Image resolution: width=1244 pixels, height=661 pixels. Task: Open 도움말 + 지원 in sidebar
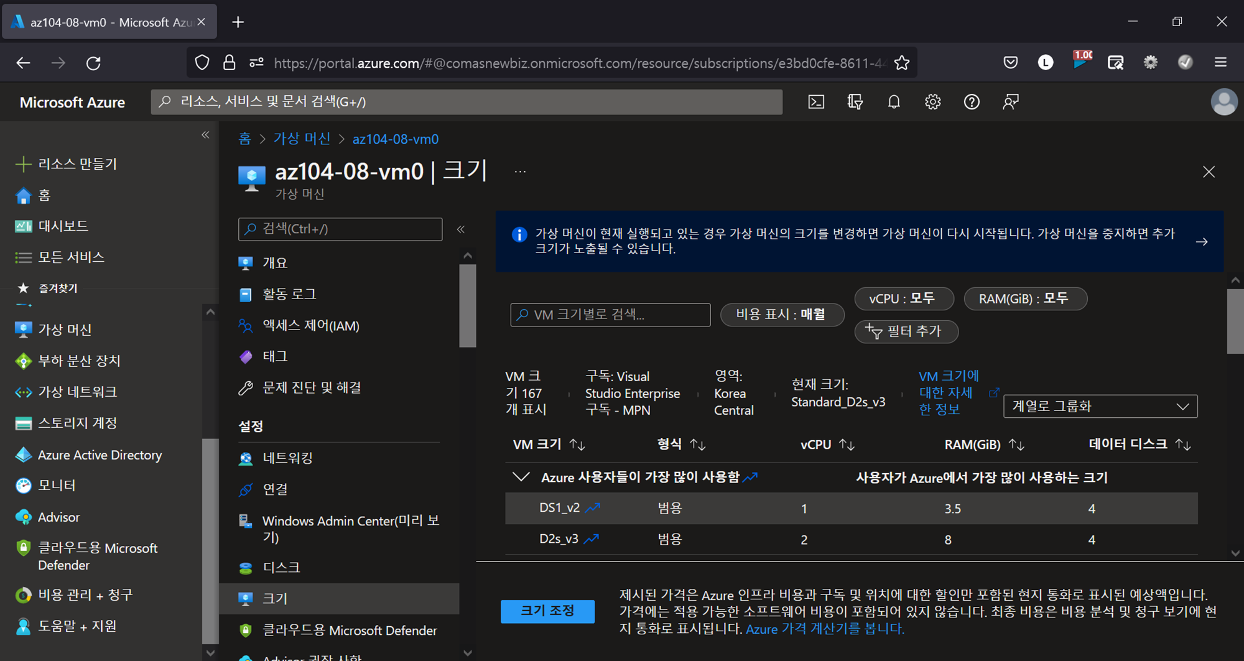[65, 626]
